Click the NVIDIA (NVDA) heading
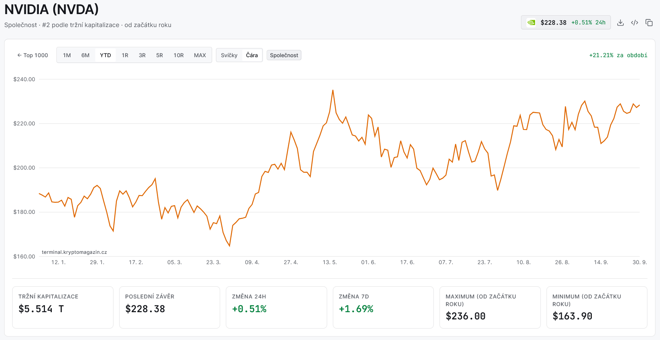The width and height of the screenshot is (660, 340). [x=51, y=9]
